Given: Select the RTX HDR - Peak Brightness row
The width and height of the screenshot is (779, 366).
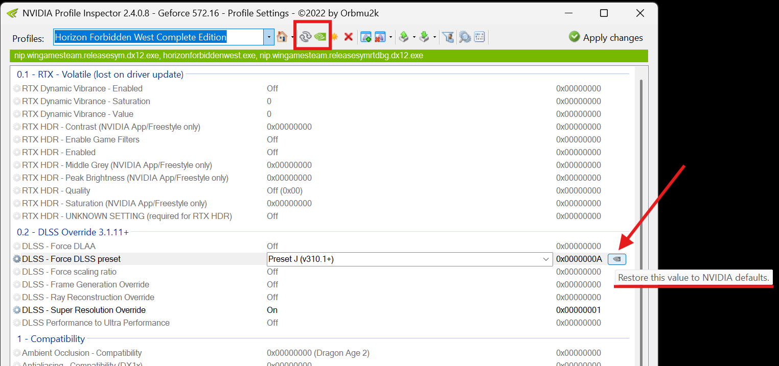Looking at the screenshot, I should [321, 178].
